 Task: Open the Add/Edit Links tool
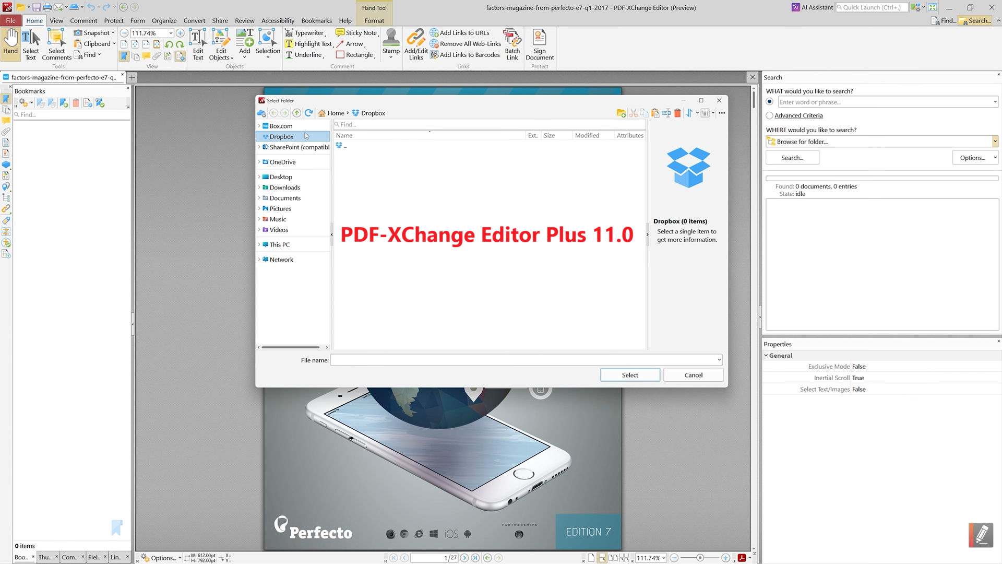coord(416,44)
